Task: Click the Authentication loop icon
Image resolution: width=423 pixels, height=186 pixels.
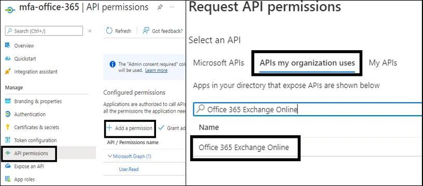Action: pyautogui.click(x=8, y=114)
